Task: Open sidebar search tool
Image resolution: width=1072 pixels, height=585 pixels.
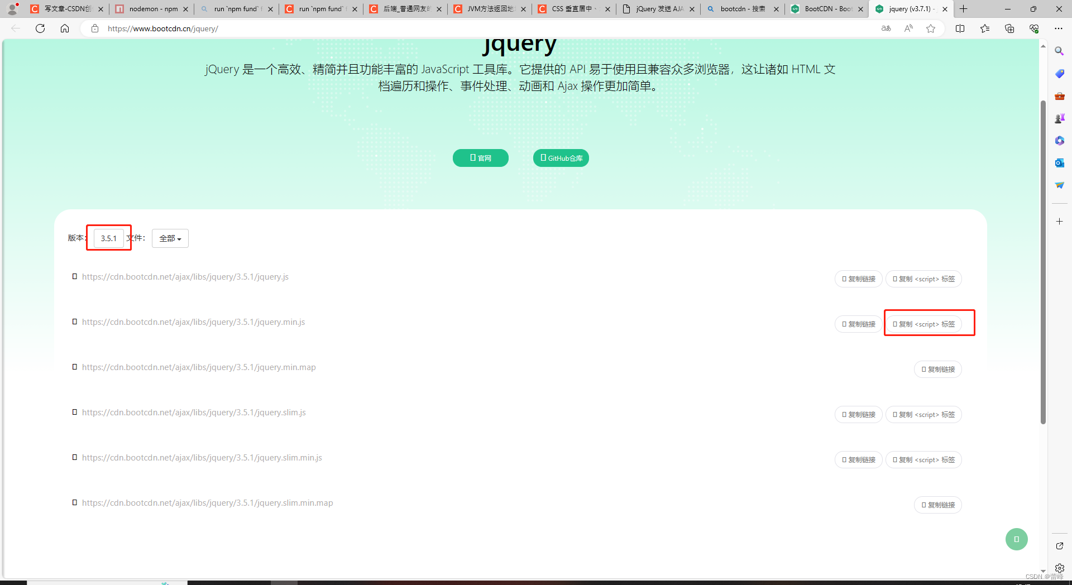Action: pyautogui.click(x=1059, y=51)
